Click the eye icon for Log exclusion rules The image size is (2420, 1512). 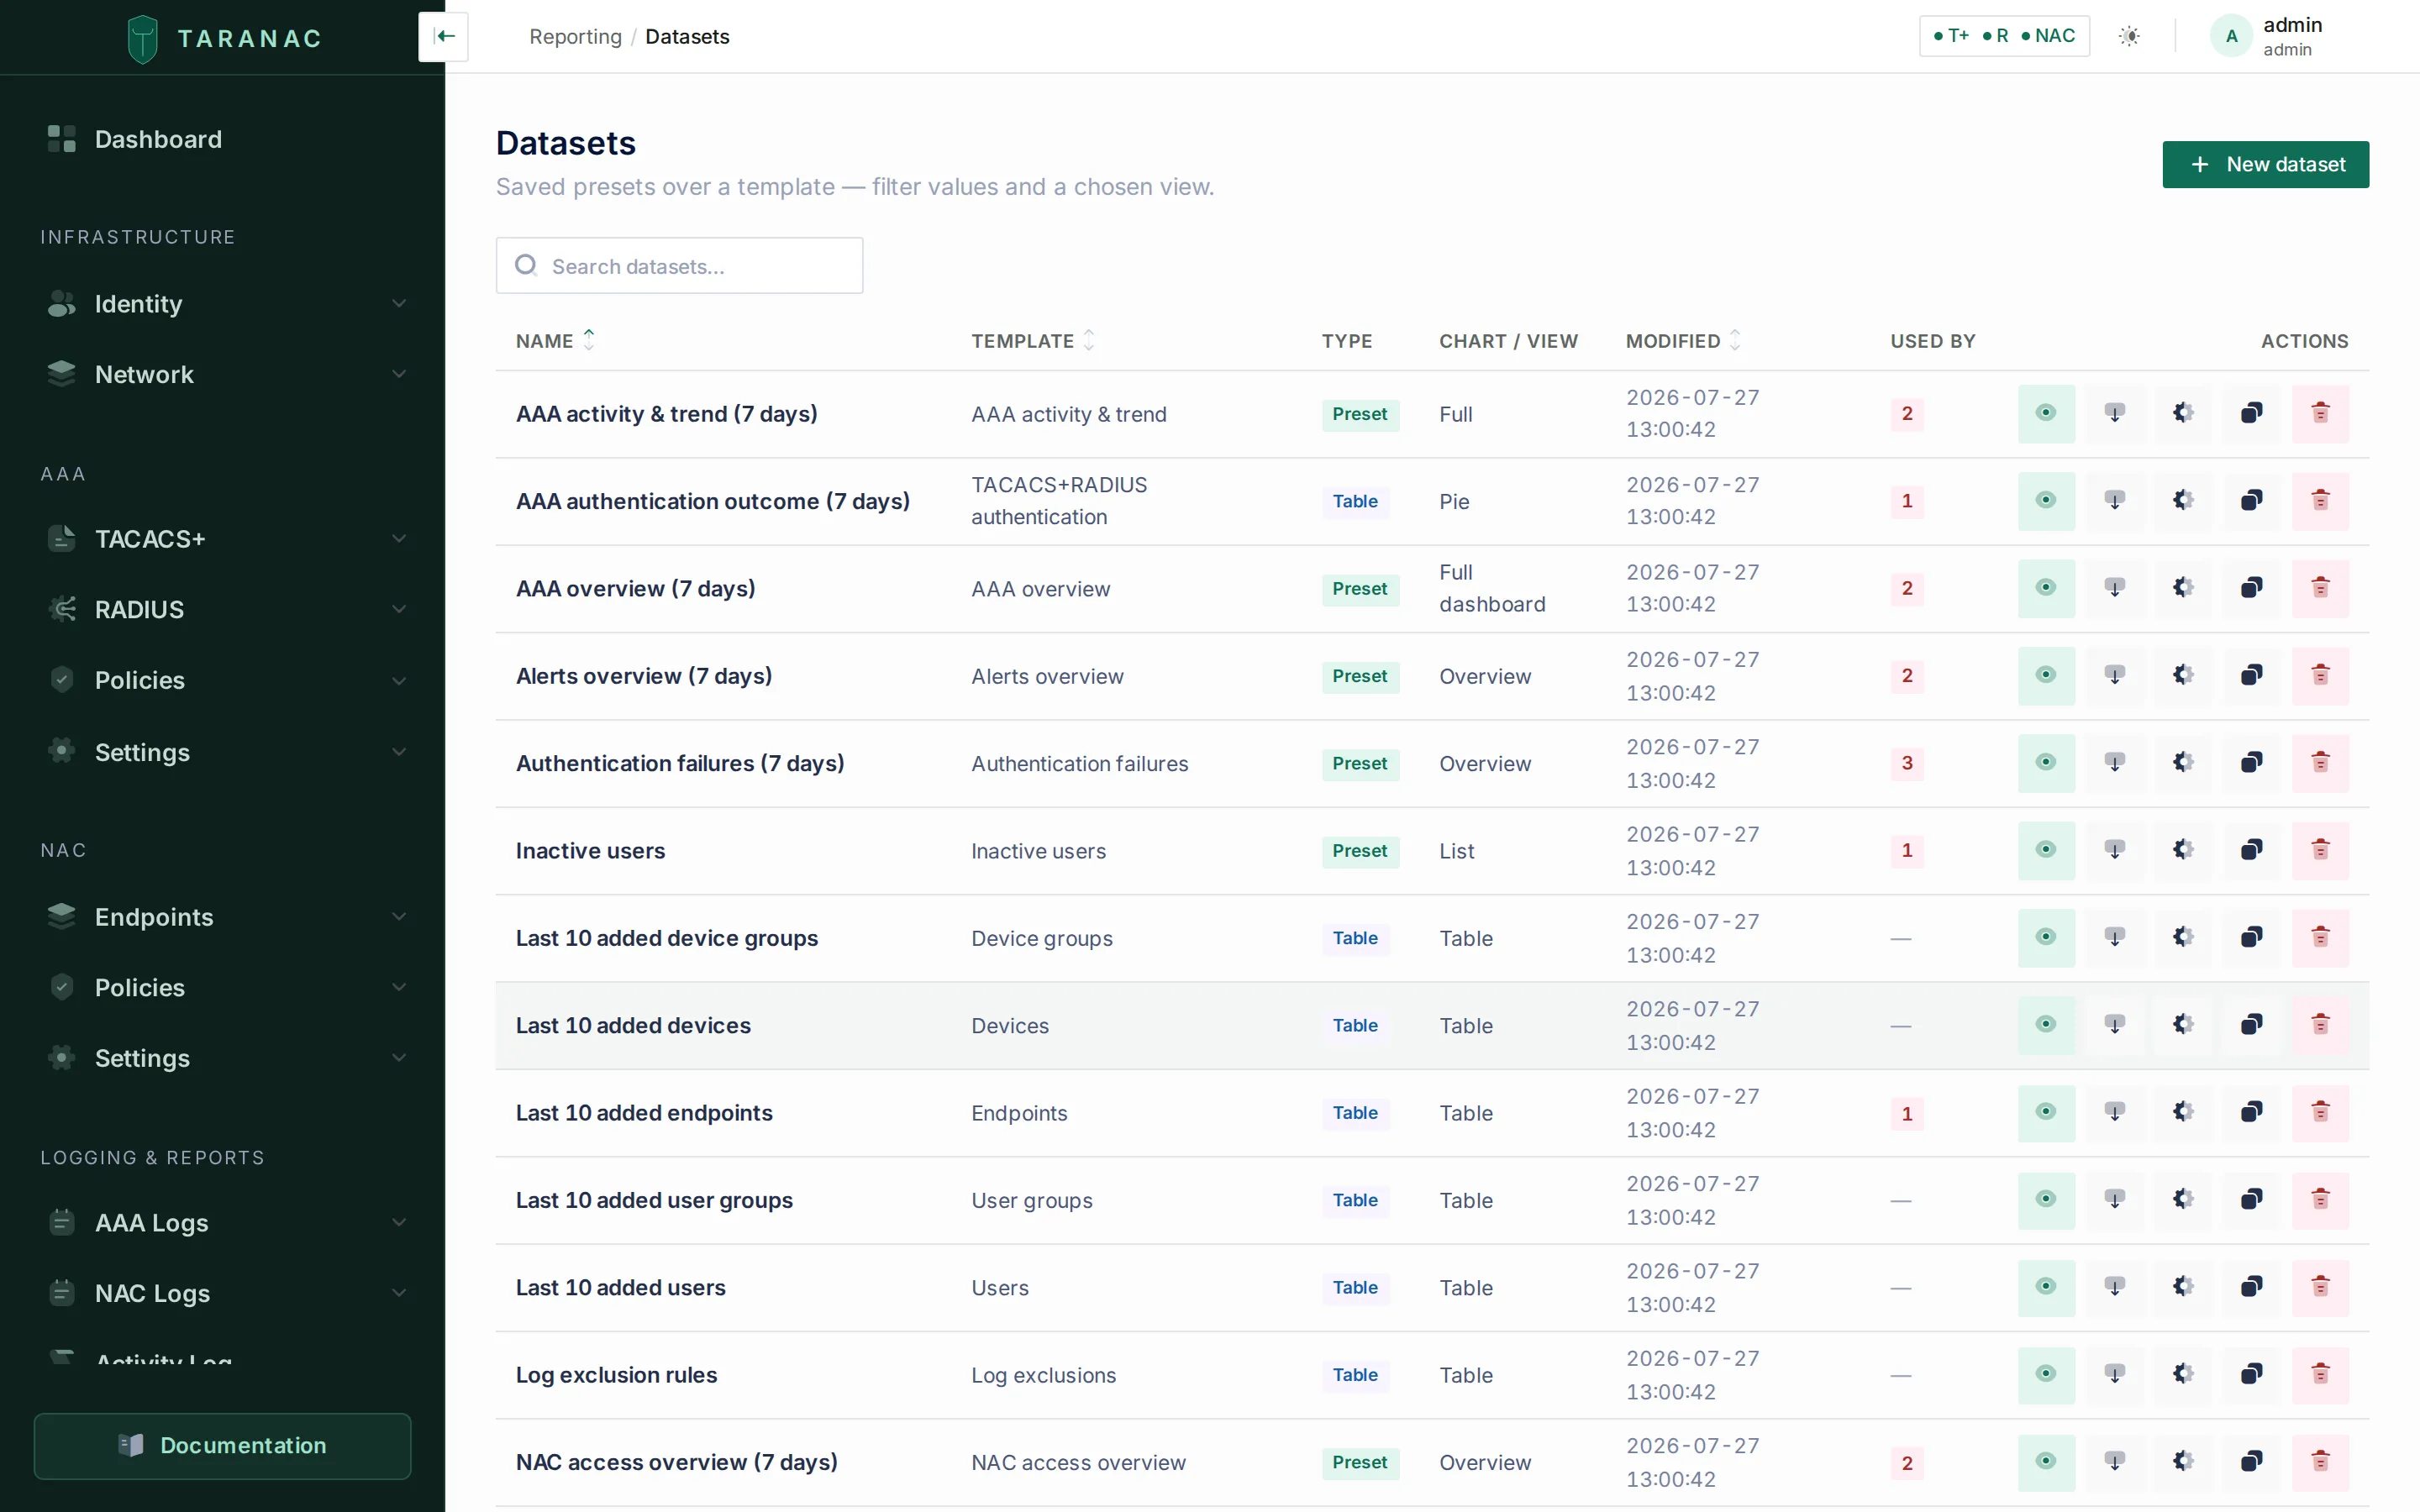coord(2046,1375)
